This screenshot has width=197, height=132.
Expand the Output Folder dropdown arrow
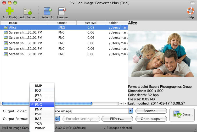tap(131, 111)
